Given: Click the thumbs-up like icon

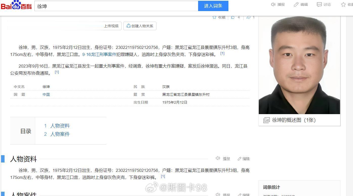Looking at the screenshot, I should coord(233,17).
